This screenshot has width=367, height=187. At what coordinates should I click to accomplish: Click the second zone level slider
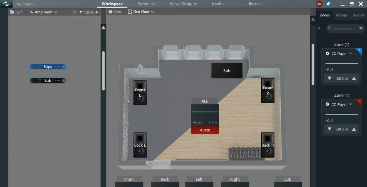[341, 114]
